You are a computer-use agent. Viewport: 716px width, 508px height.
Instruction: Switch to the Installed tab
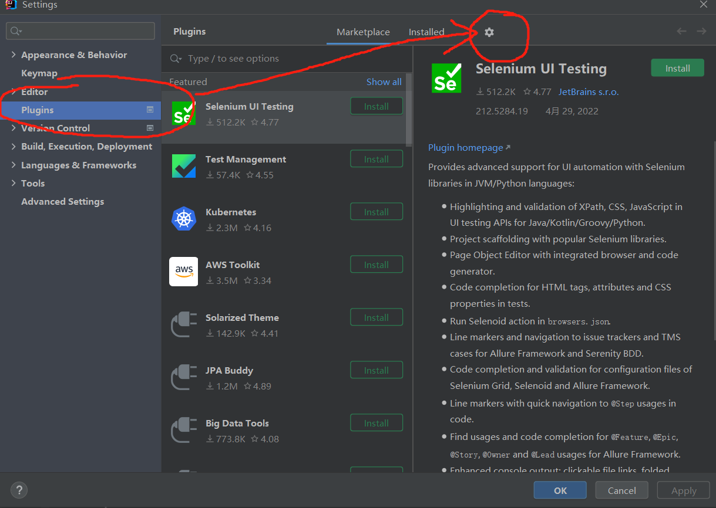tap(426, 32)
